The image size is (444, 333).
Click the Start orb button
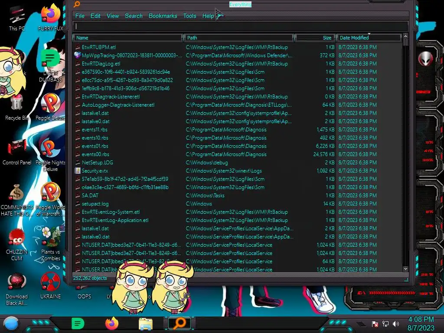(x=11, y=324)
